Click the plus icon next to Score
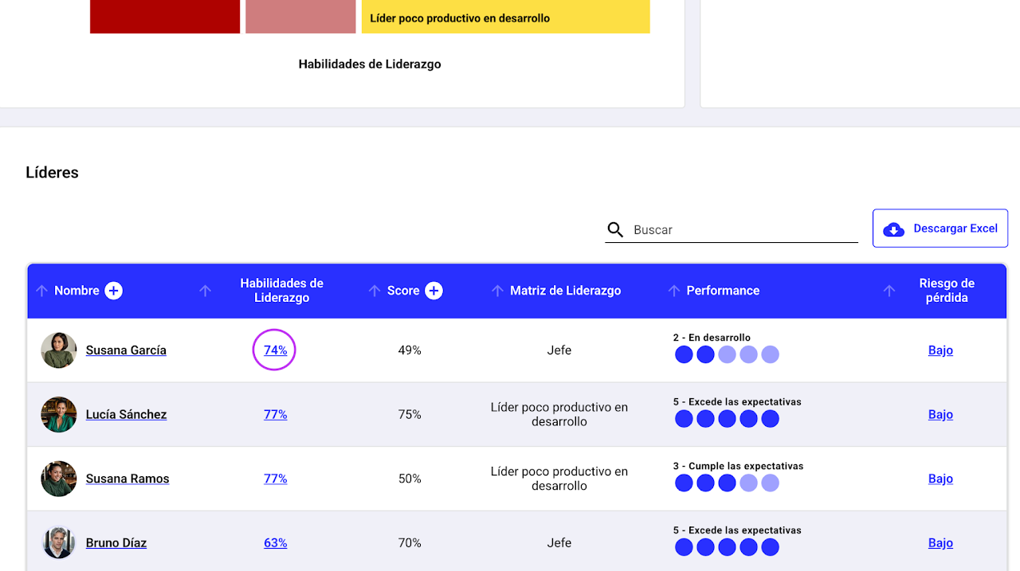The height and width of the screenshot is (571, 1020). [x=433, y=291]
